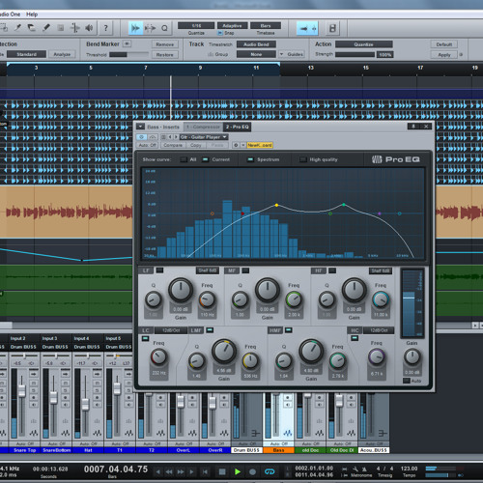
Task: Open the Adaptive snap mode dropdown
Action: [x=232, y=25]
